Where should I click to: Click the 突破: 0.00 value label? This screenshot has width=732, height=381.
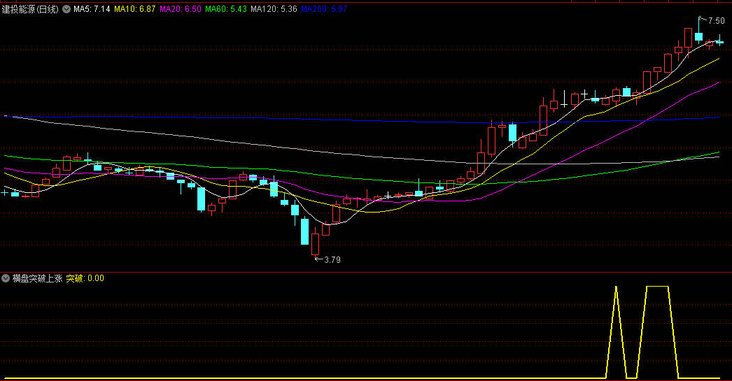85,278
